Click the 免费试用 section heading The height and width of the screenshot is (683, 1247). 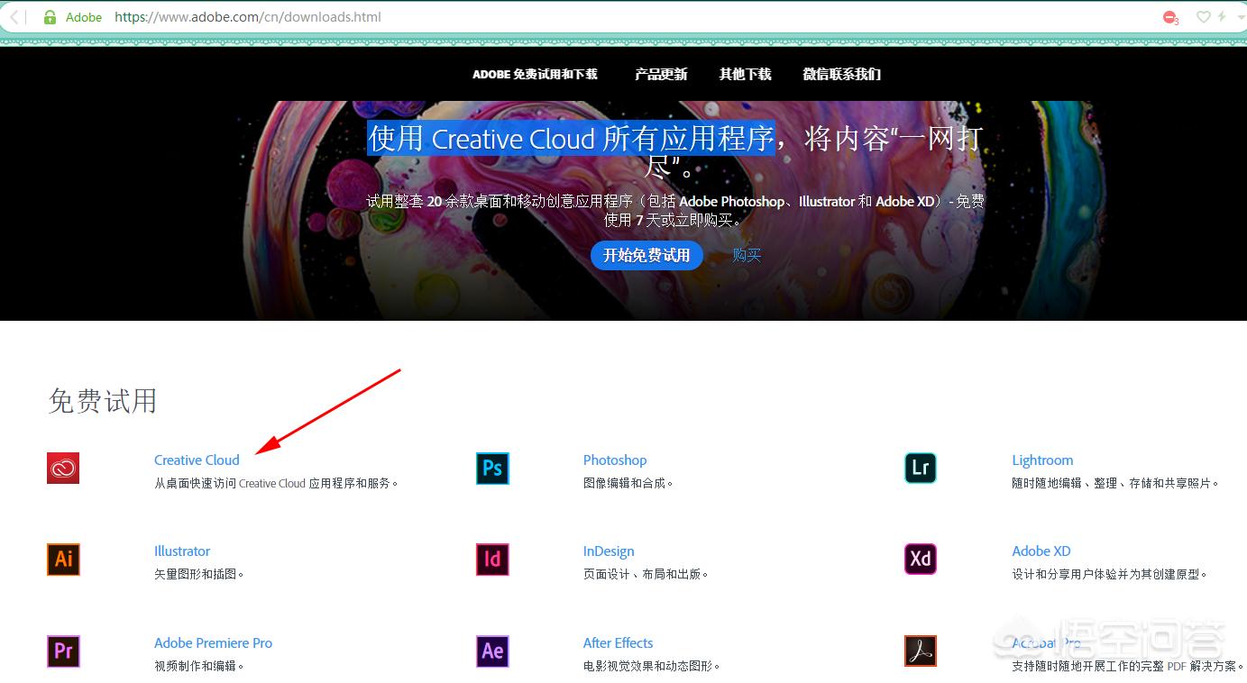click(103, 401)
